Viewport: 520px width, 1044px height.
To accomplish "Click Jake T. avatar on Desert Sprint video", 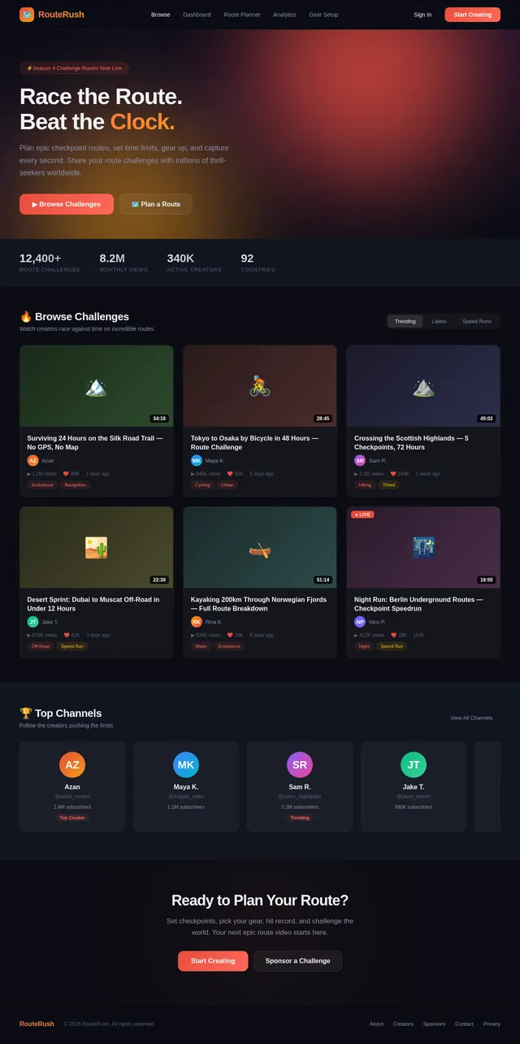I will (x=33, y=622).
